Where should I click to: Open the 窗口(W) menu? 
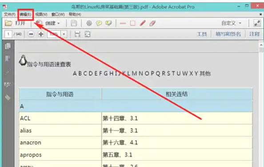tap(58, 15)
